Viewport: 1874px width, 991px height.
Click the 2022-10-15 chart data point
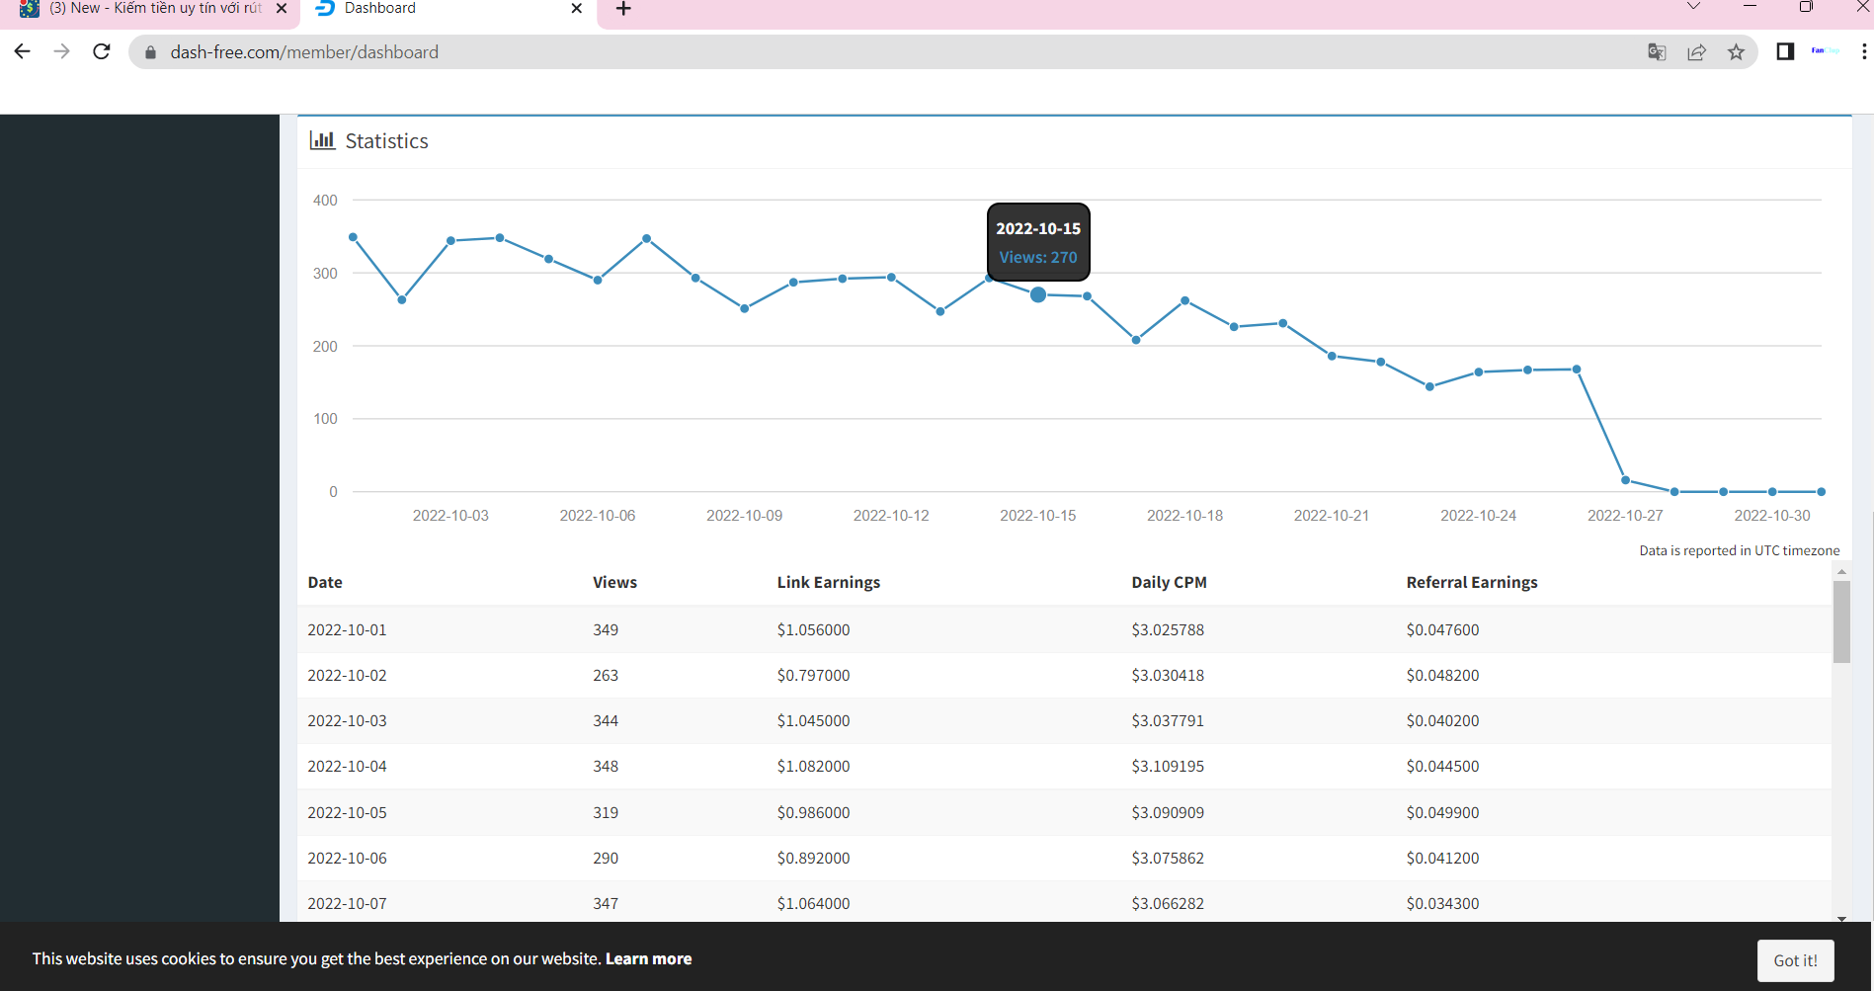tap(1038, 294)
